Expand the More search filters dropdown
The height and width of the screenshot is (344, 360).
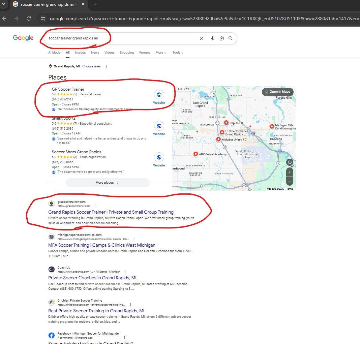[161, 53]
